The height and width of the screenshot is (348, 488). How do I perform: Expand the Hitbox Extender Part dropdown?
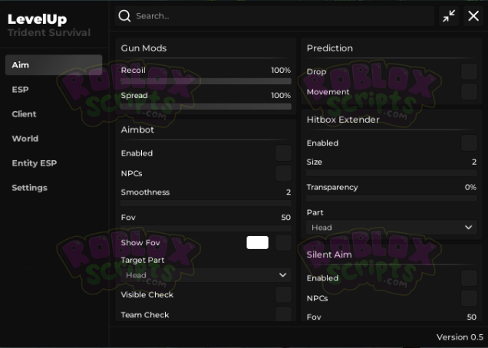coord(391,228)
